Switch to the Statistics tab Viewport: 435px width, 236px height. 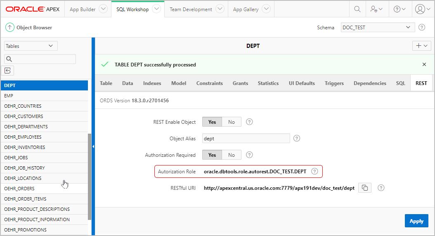[268, 83]
